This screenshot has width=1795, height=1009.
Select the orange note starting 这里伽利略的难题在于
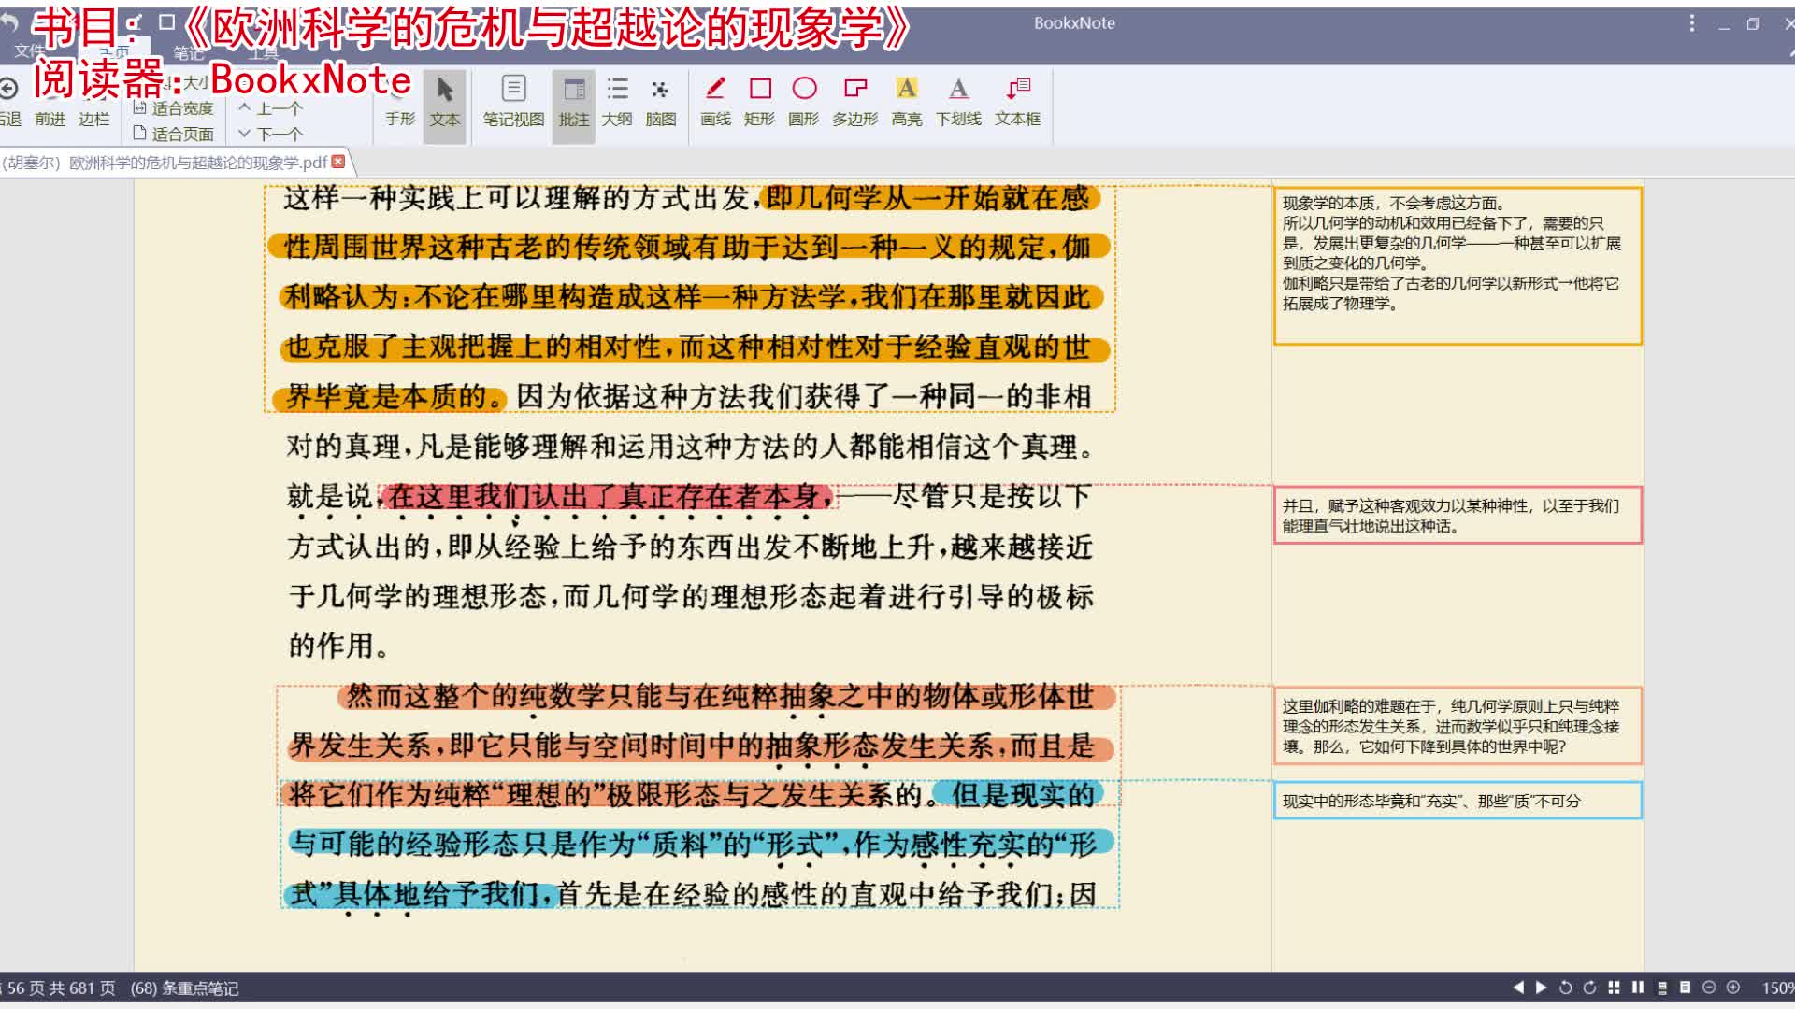(1458, 726)
